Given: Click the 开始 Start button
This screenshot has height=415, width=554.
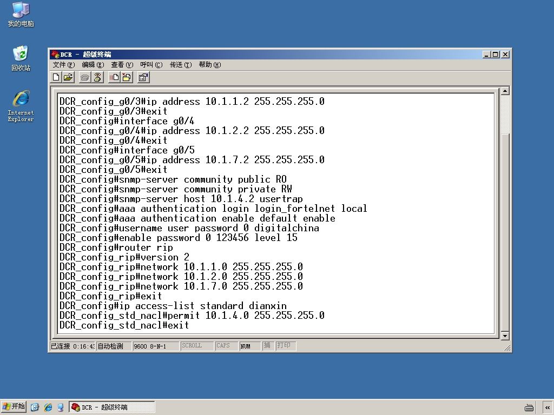Looking at the screenshot, I should 14,407.
